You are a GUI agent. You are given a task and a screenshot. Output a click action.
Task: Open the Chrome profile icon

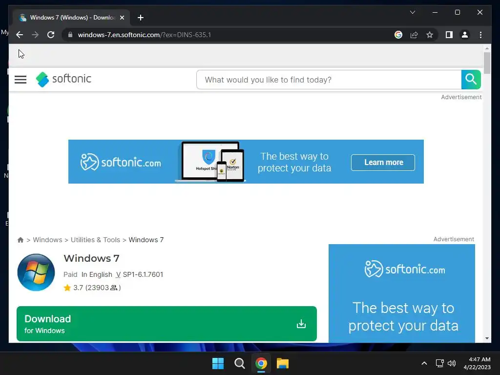[465, 35]
